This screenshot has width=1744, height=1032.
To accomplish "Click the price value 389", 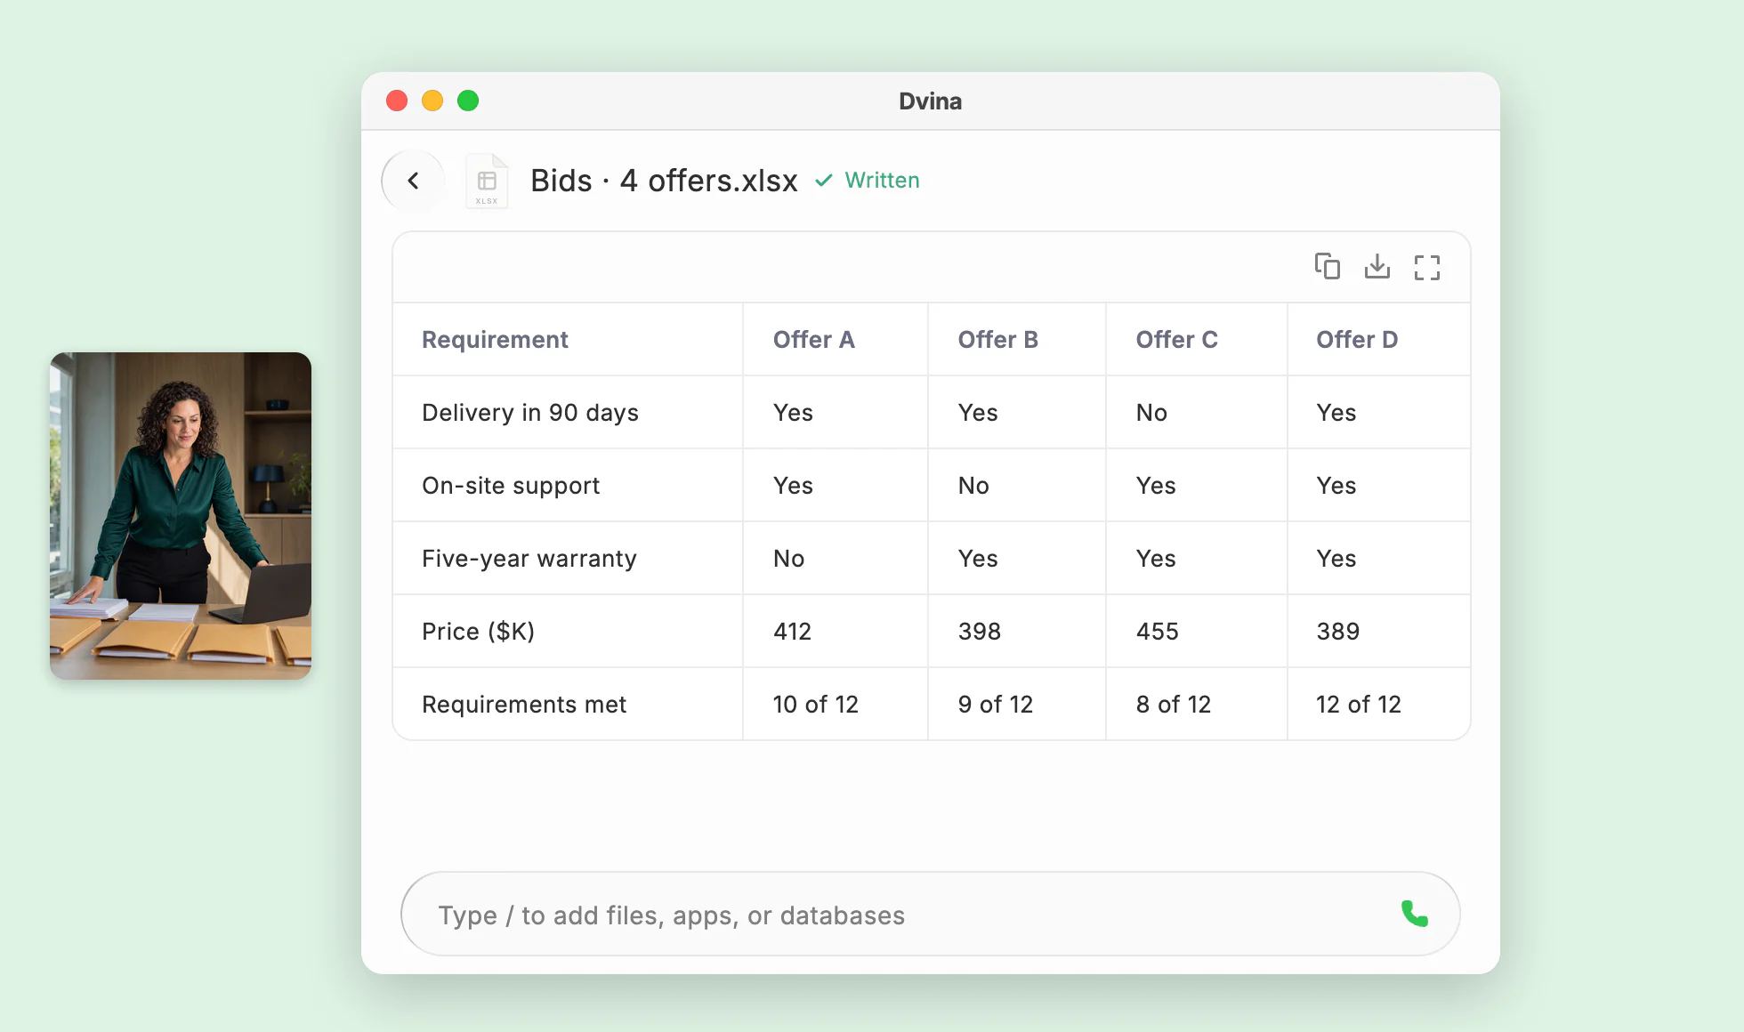I will tap(1338, 632).
